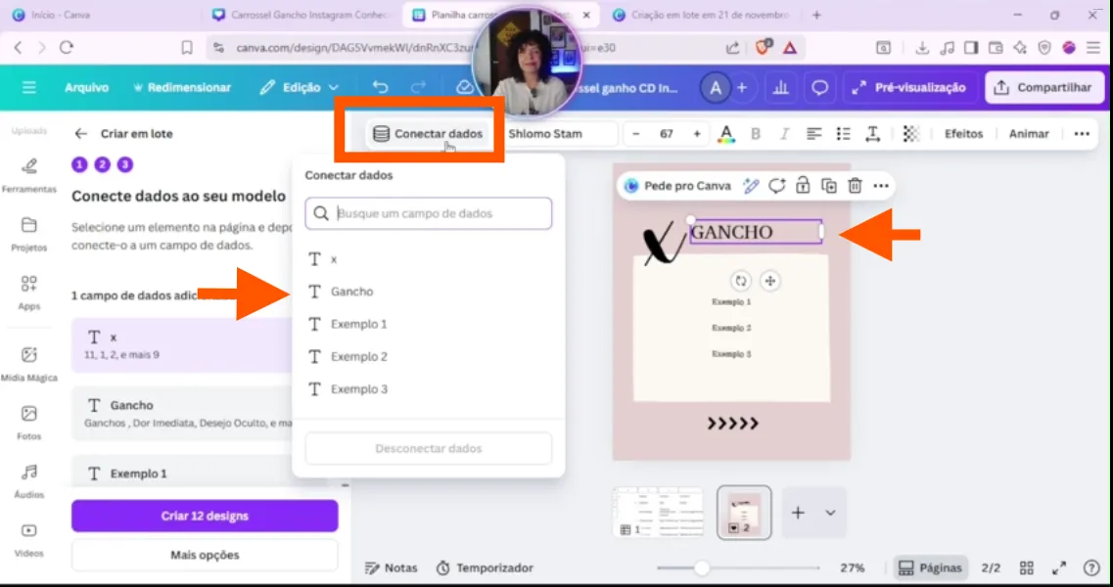1113x587 pixels.
Task: Click the transparency checkerboard icon
Action: coord(910,134)
